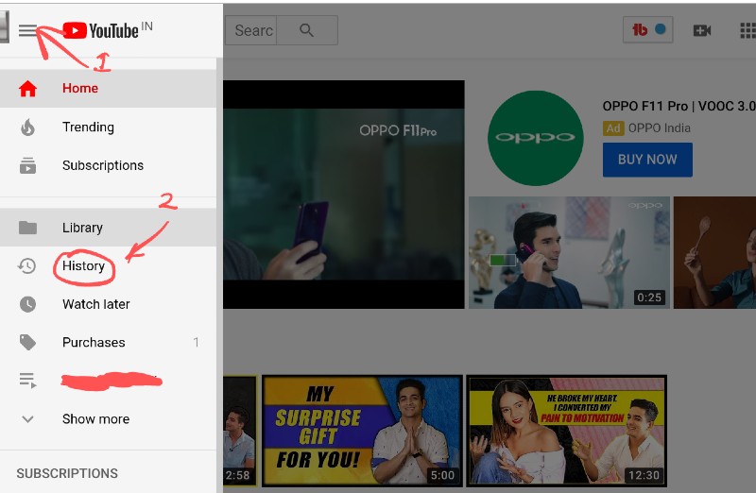
Task: Open Library from the sidebar
Action: pyautogui.click(x=108, y=227)
